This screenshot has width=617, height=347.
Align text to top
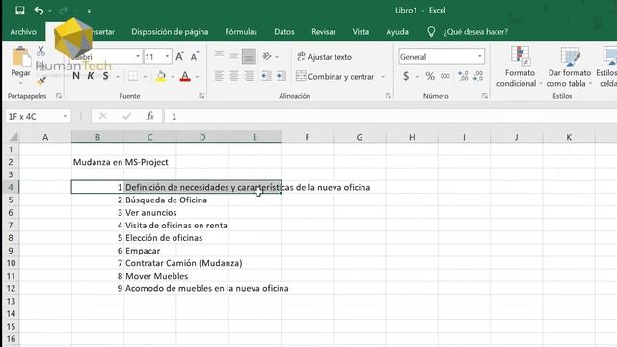[219, 56]
